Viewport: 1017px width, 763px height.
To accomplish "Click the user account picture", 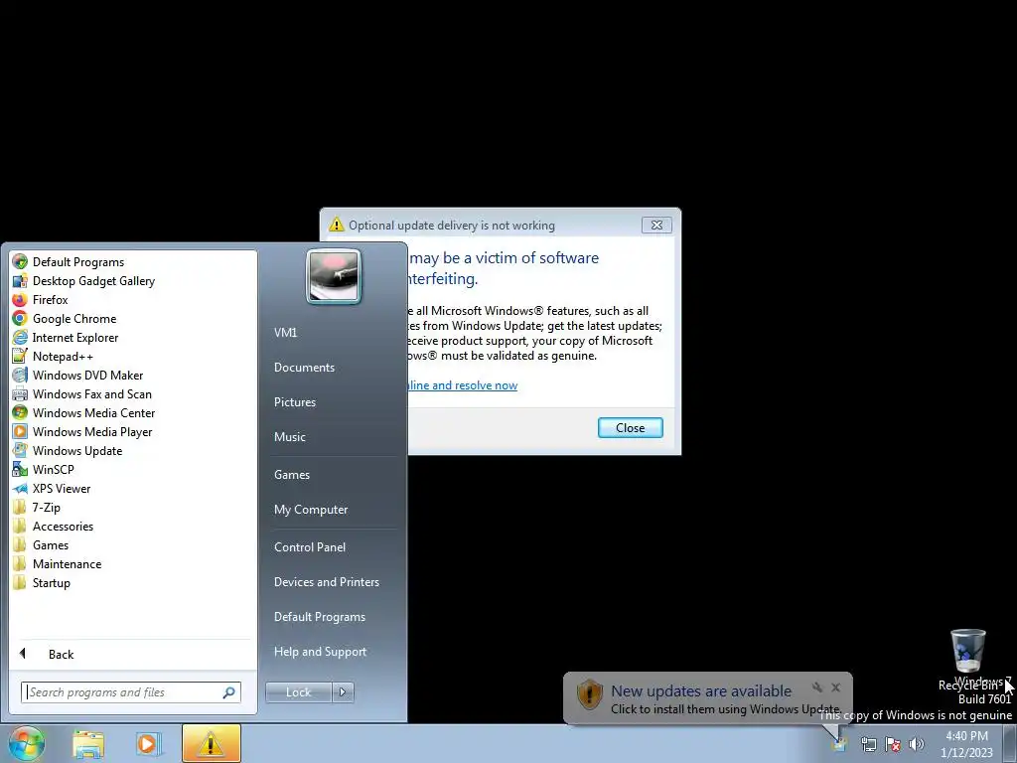I will click(334, 276).
